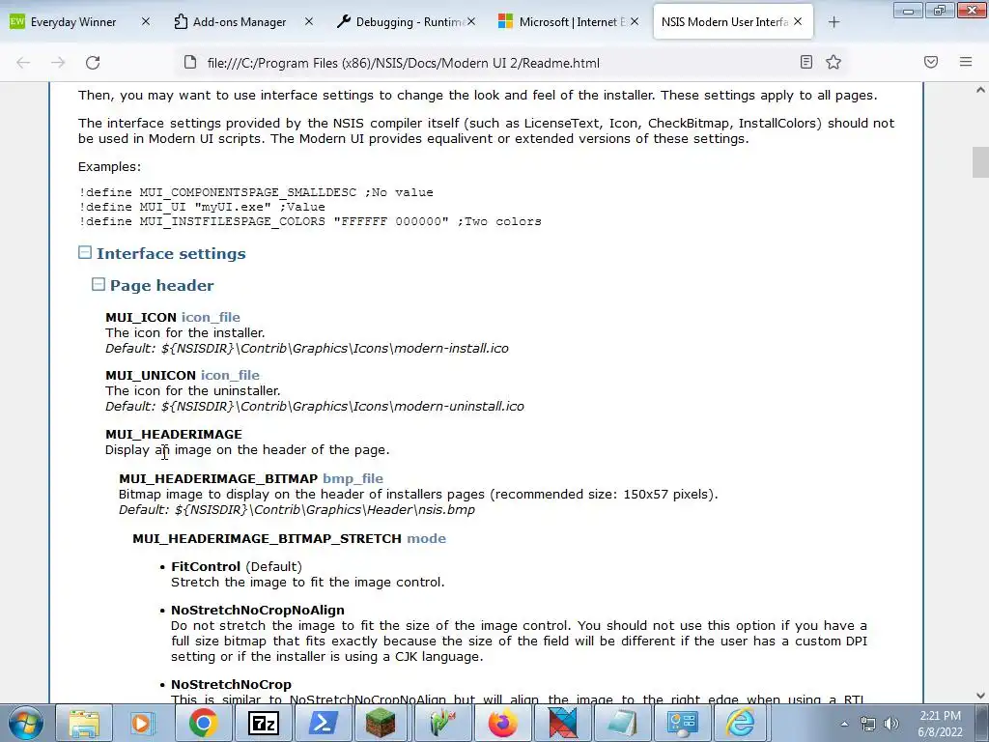989x742 pixels.
Task: Switch to Firefox in the taskbar
Action: click(x=502, y=723)
